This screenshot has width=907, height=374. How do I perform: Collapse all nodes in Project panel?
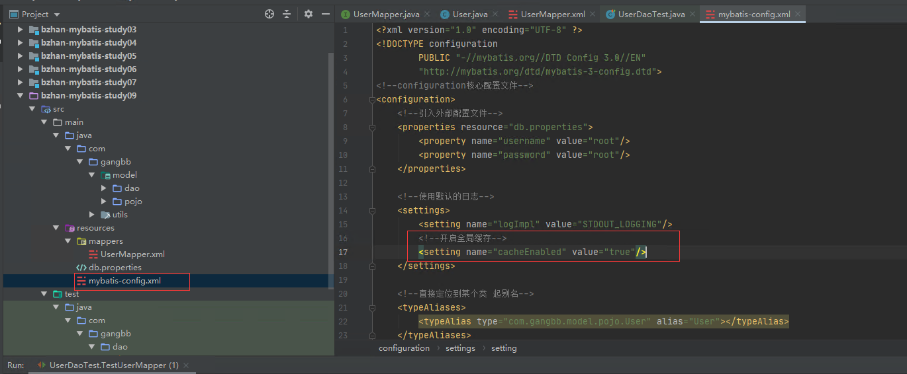287,14
